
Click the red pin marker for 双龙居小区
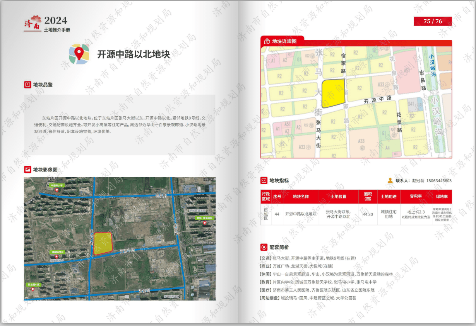(x=33, y=289)
